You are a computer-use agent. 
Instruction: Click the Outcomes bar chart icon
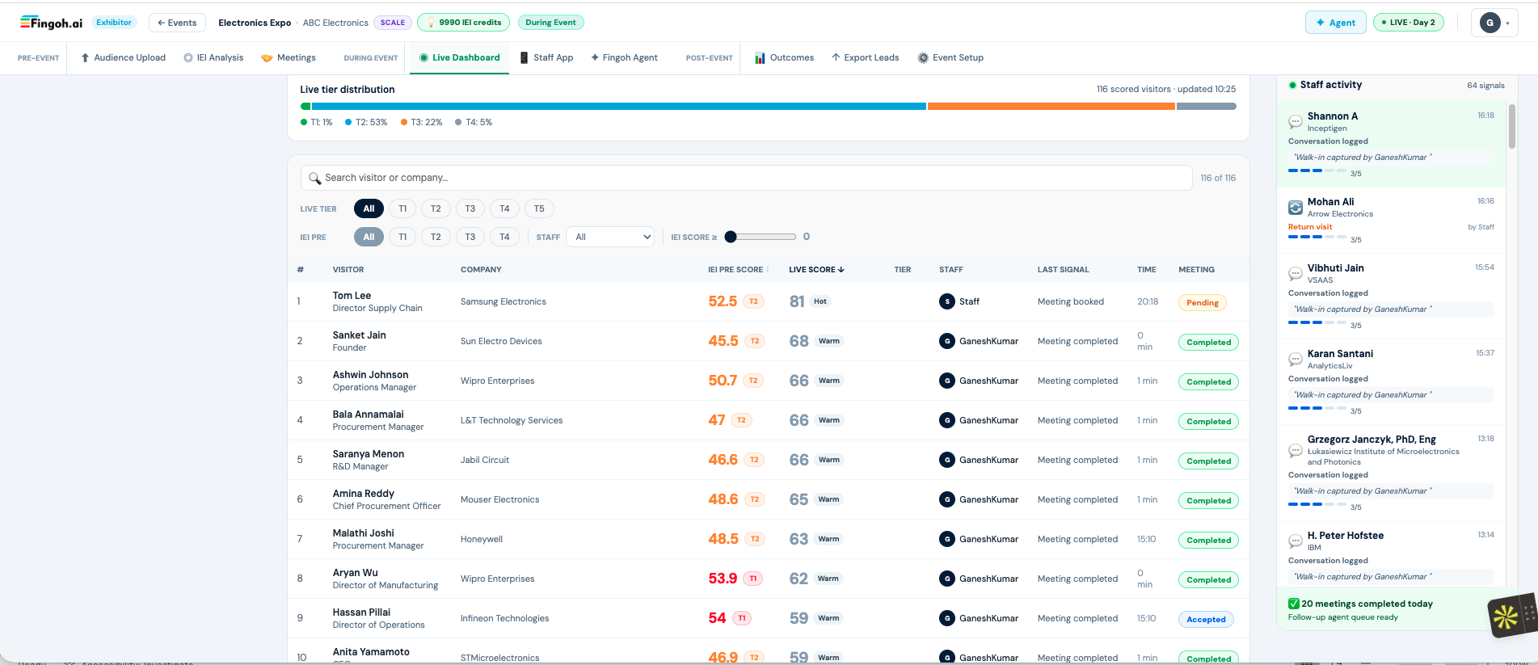(x=760, y=57)
